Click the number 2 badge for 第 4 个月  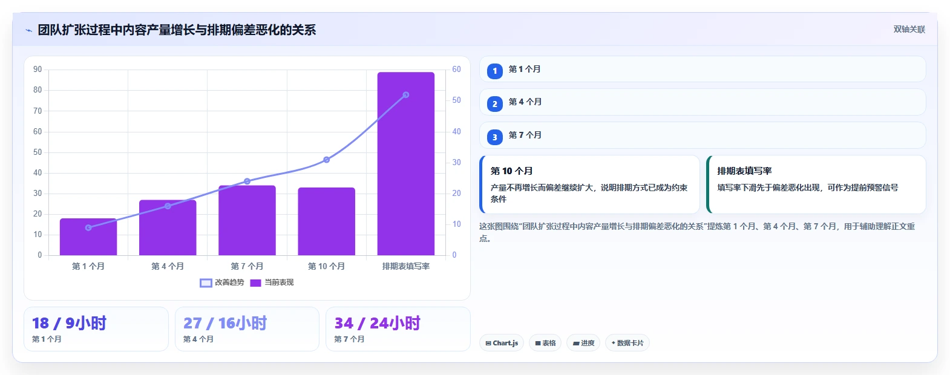click(x=494, y=104)
